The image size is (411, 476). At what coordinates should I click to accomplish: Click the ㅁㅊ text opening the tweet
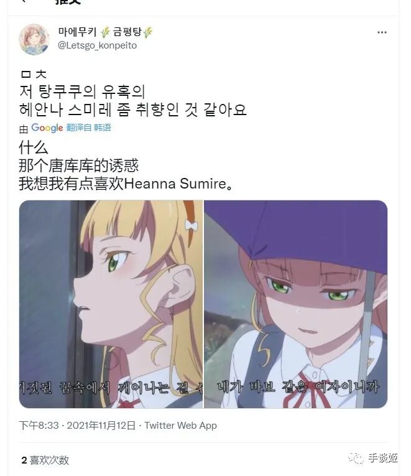34,74
